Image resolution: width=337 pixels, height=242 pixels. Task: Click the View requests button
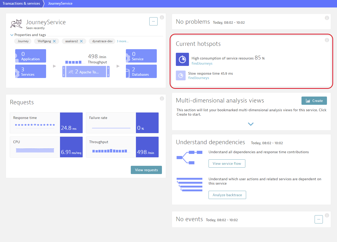click(146, 170)
